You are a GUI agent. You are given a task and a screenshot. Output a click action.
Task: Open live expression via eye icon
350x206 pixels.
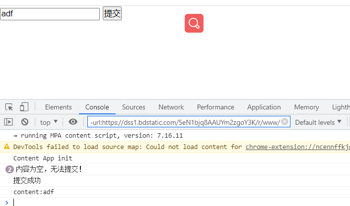click(73, 122)
